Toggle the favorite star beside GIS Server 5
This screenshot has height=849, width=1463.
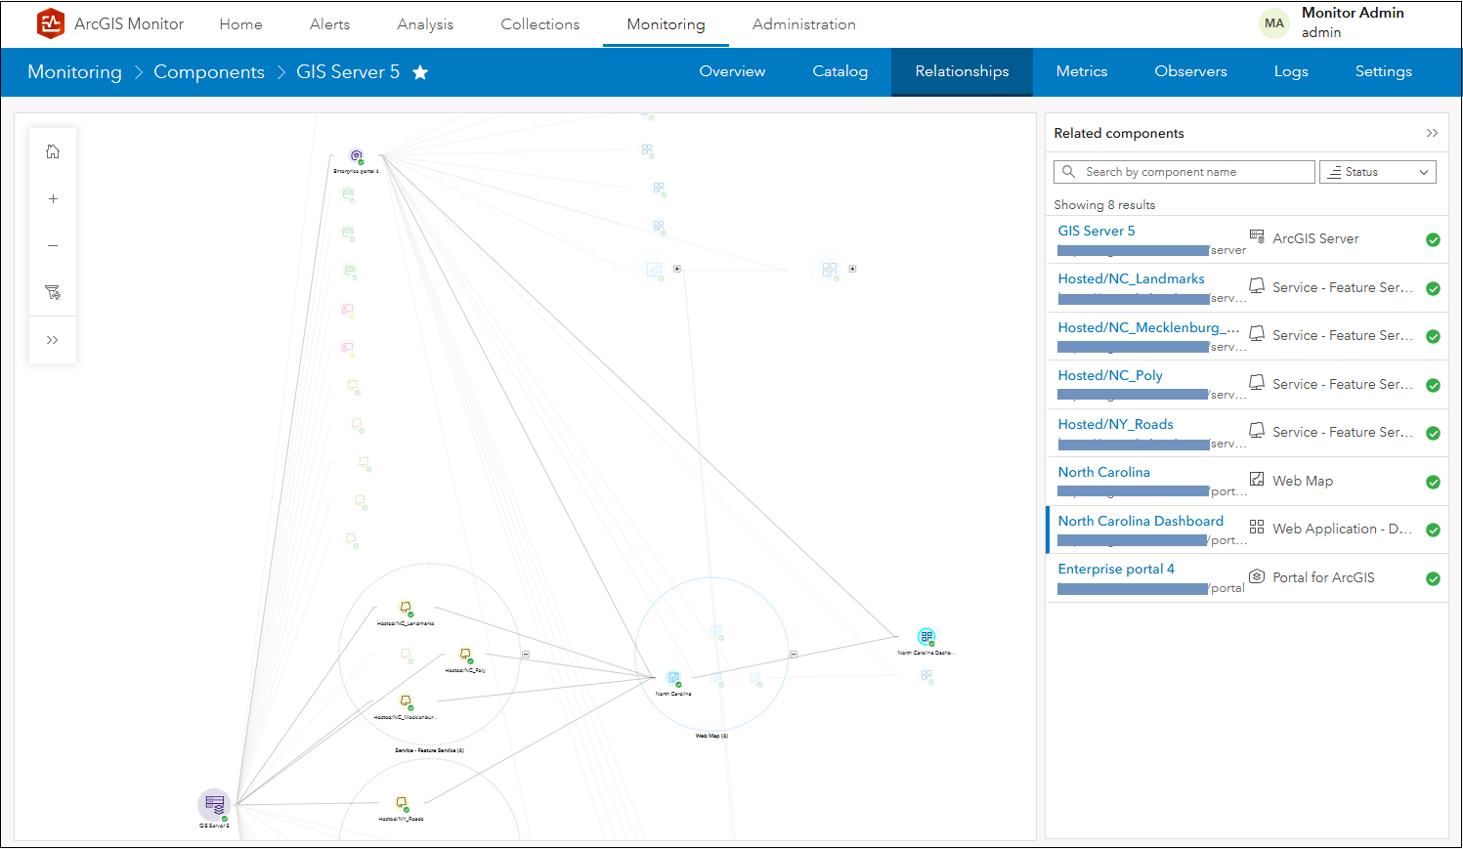tap(420, 72)
